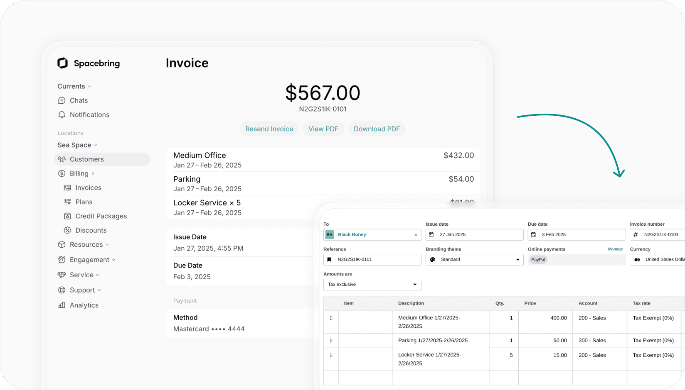Collapse the Billing section chevron
Screen dimensions: 685x390
[x=93, y=173]
